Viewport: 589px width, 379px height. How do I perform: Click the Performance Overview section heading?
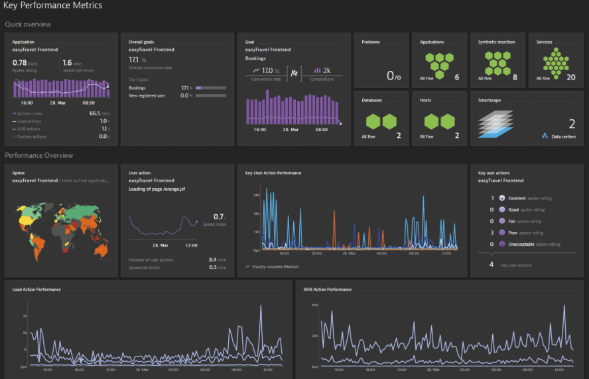[38, 155]
